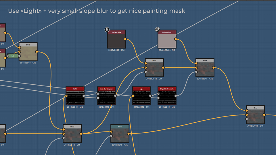The image size is (276, 155).
Task: Select the light gray Uniform Color node
Action: pos(167,39)
